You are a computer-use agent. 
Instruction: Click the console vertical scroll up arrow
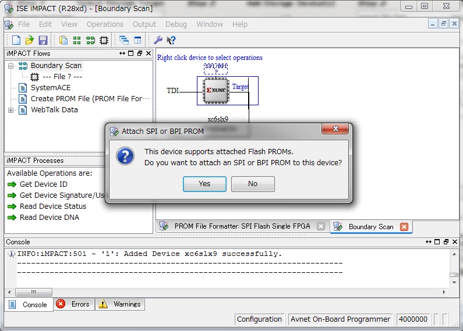(x=454, y=254)
